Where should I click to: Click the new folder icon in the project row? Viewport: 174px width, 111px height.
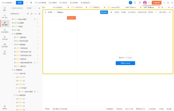click(32, 14)
